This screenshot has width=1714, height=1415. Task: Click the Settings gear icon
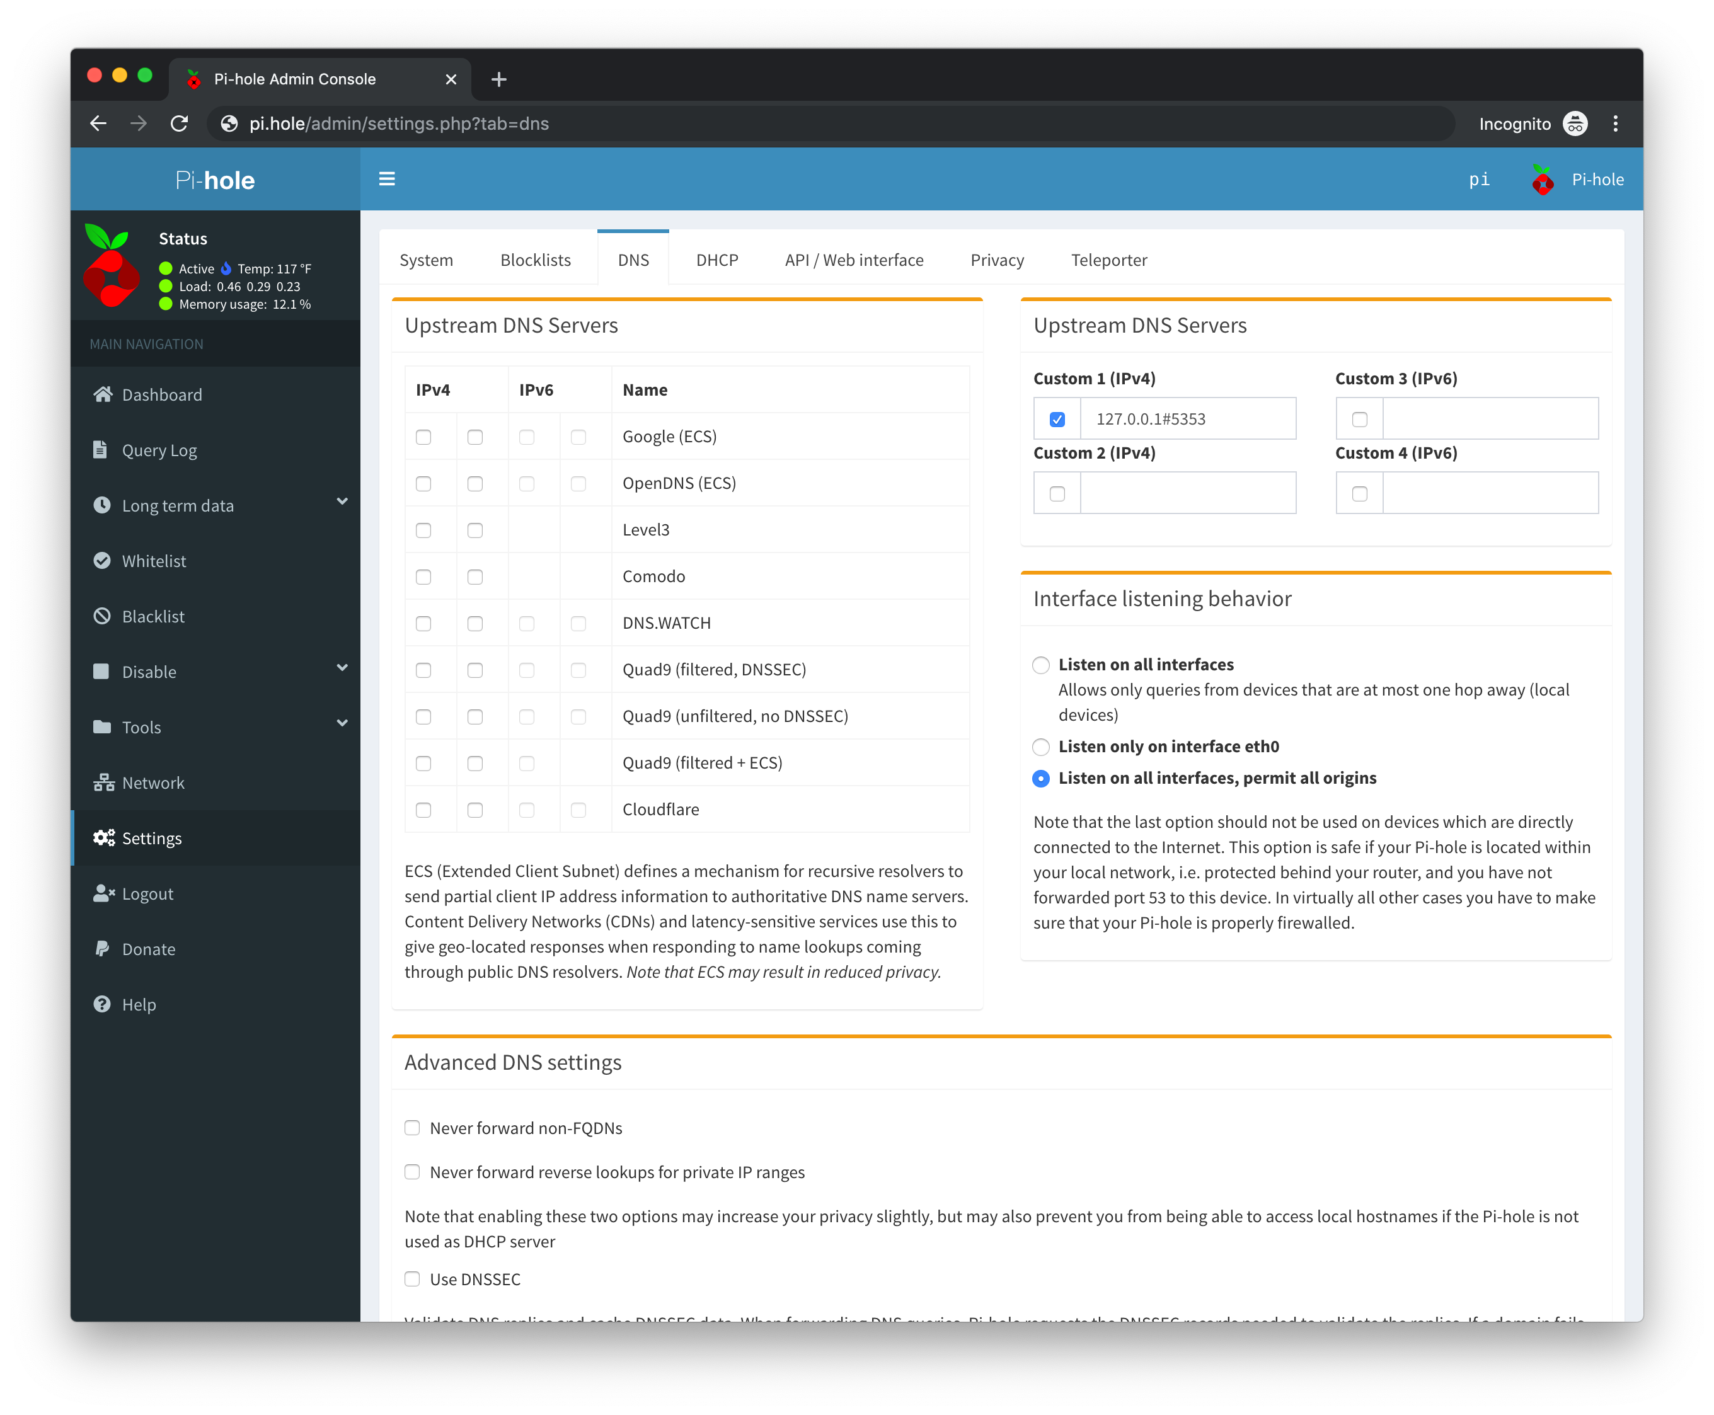pyautogui.click(x=106, y=839)
